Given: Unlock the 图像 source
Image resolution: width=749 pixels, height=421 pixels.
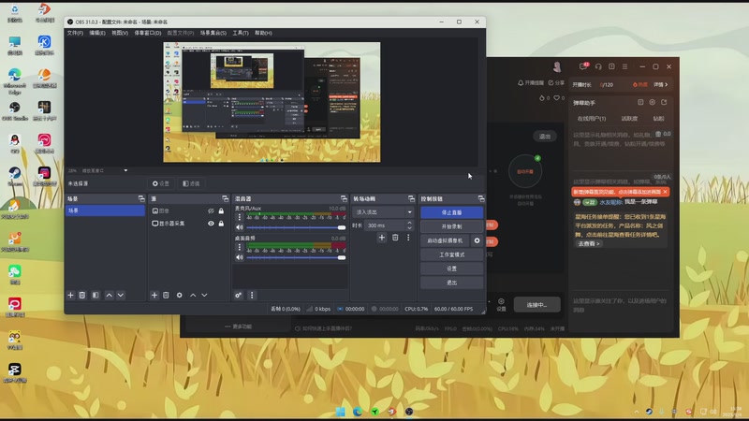Looking at the screenshot, I should [x=221, y=210].
